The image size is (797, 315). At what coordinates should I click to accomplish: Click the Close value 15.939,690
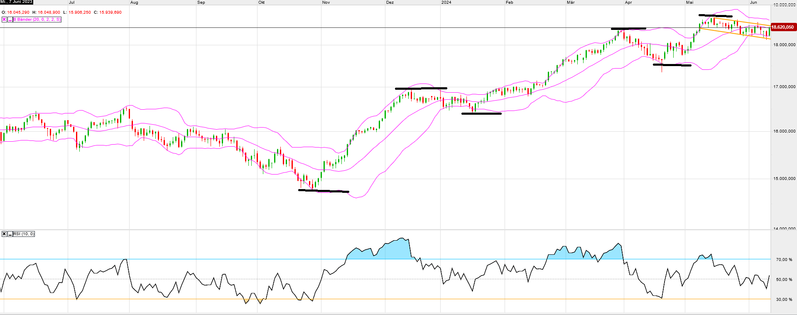click(x=110, y=12)
